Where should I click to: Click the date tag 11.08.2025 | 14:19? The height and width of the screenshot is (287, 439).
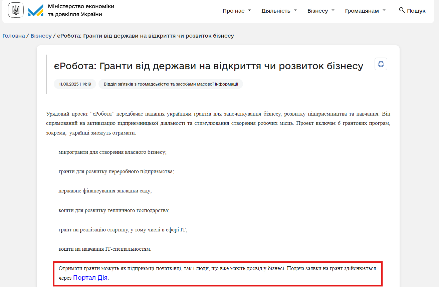(75, 84)
